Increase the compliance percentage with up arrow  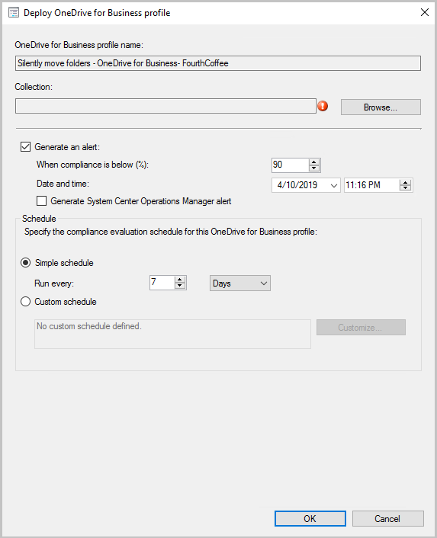pyautogui.click(x=314, y=162)
